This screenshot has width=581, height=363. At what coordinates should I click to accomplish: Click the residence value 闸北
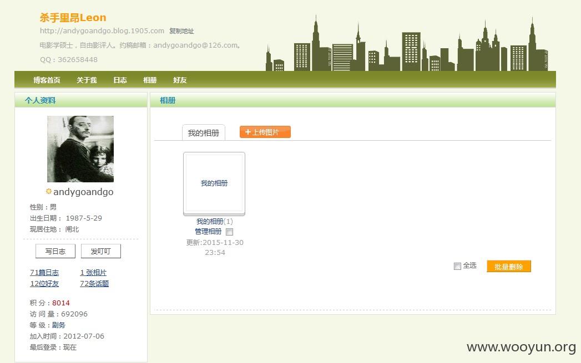(x=72, y=229)
